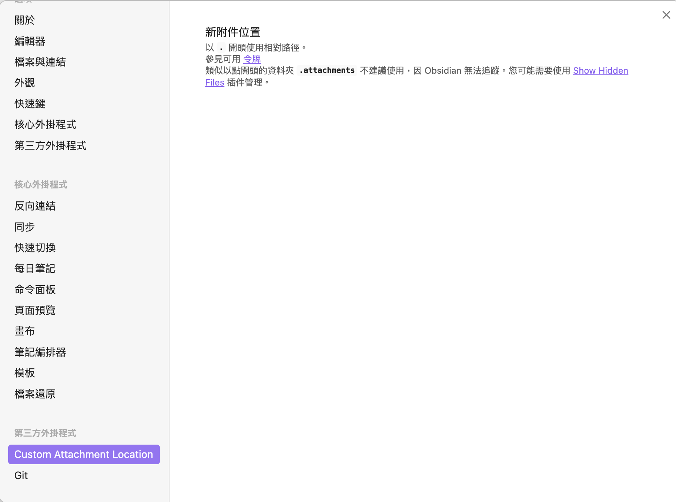Image resolution: width=676 pixels, height=502 pixels.
Task: Open the 快速鍵 settings page
Action: click(30, 104)
